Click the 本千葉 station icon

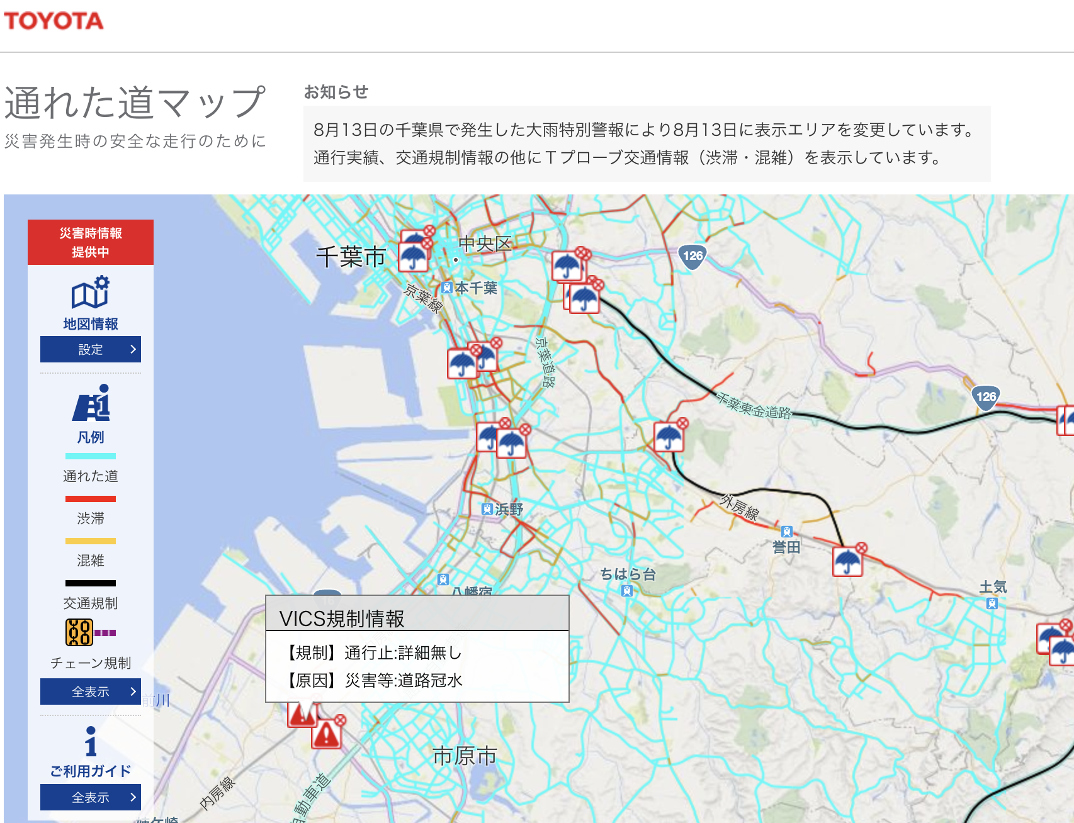coord(447,288)
